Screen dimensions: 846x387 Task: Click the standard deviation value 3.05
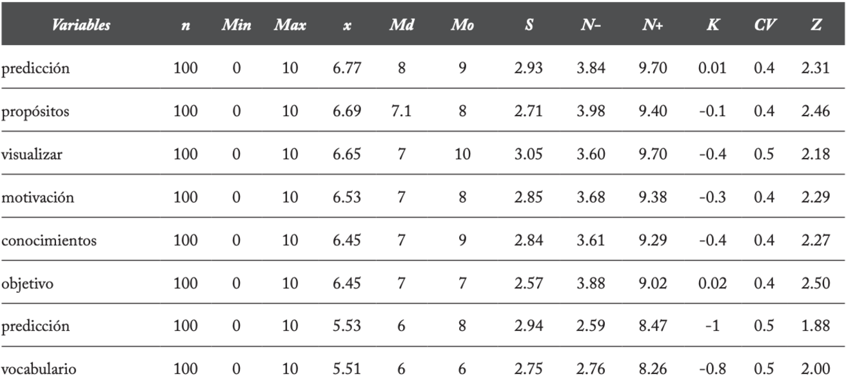click(528, 155)
